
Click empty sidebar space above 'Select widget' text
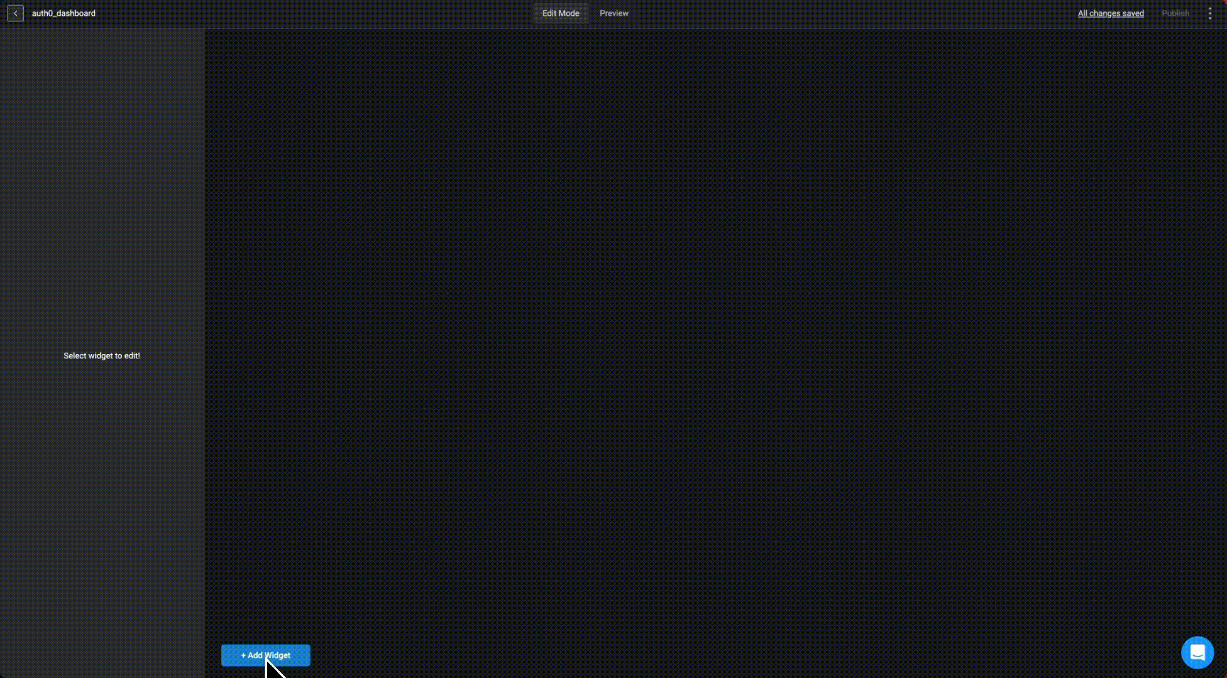pyautogui.click(x=102, y=188)
